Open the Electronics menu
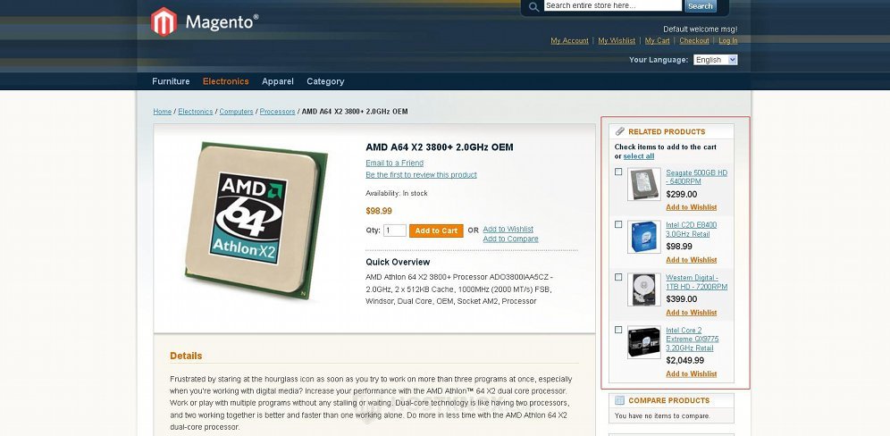The width and height of the screenshot is (890, 436). pos(225,81)
